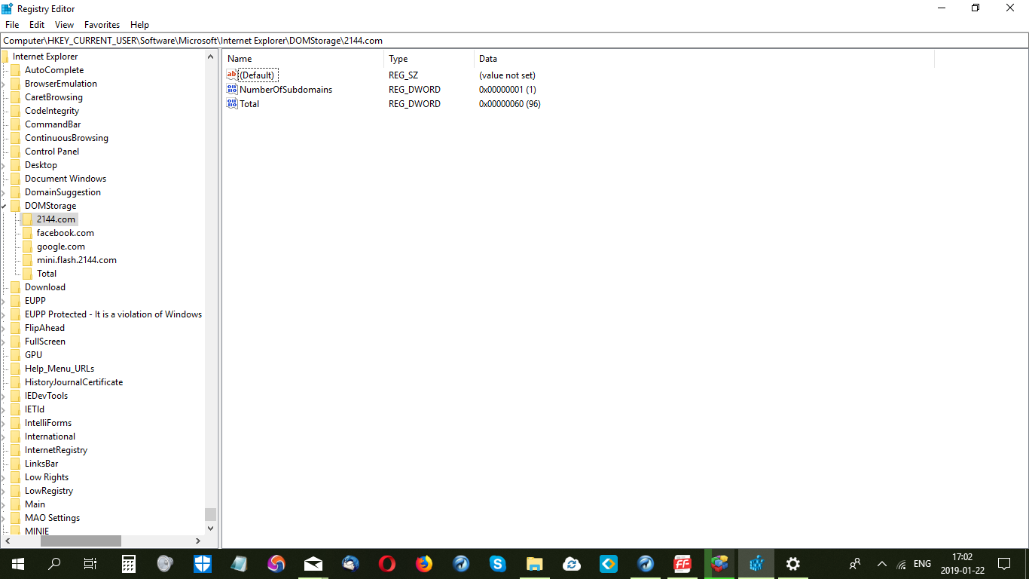Click the folder icon beside Control Panel key

tap(16, 152)
